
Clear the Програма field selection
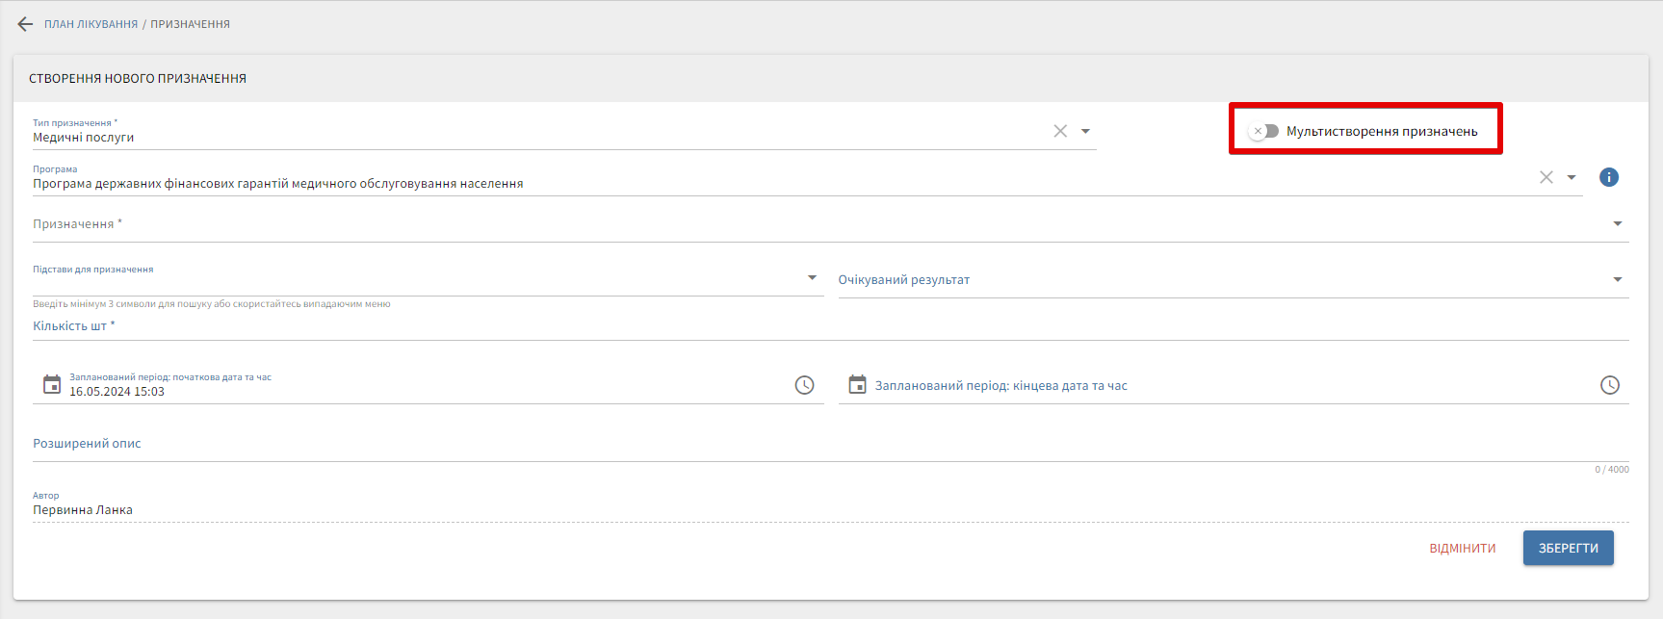pyautogui.click(x=1546, y=177)
